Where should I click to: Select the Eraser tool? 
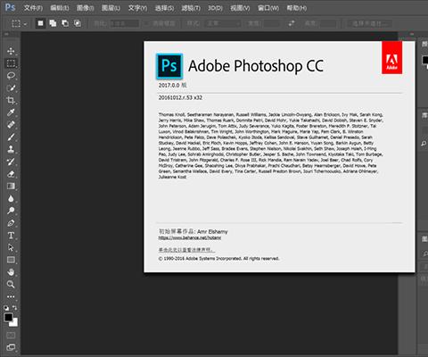tap(11, 174)
